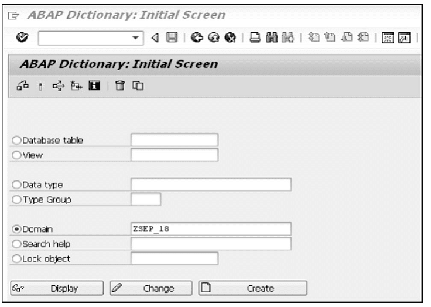
Task: Select the Data type radio button
Action: click(16, 185)
